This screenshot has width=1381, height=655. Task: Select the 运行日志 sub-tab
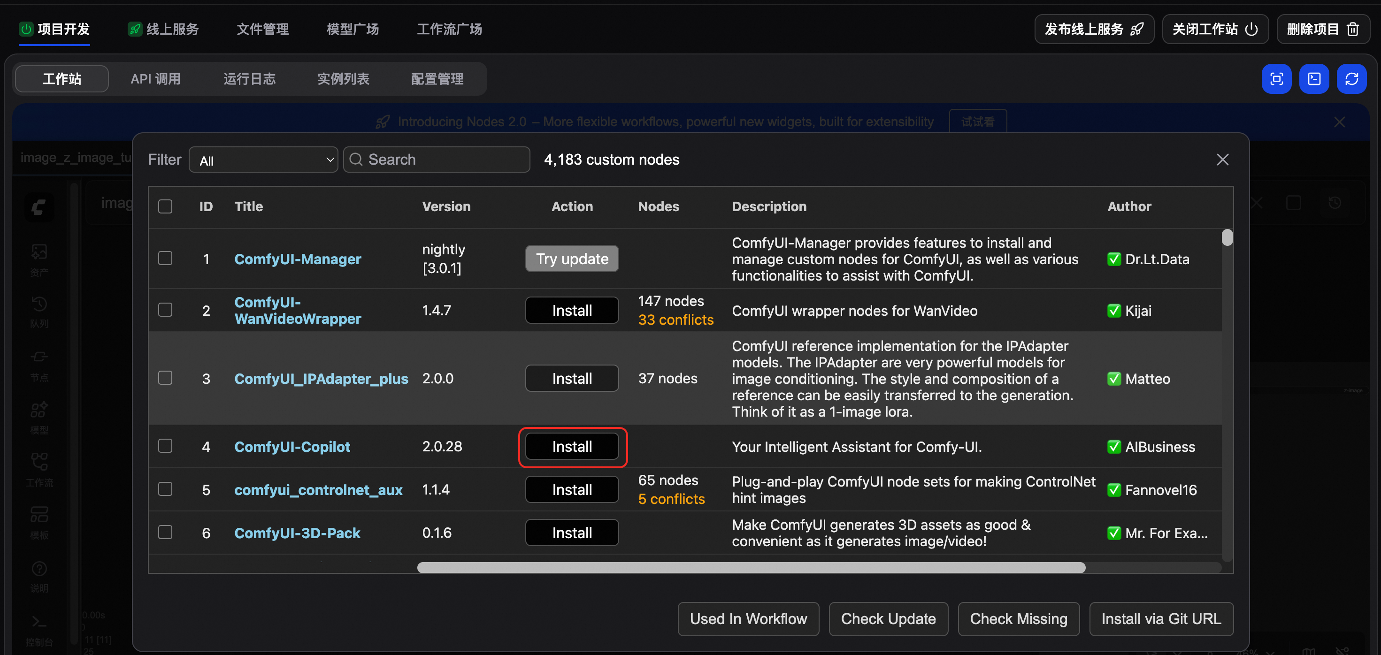pos(249,79)
